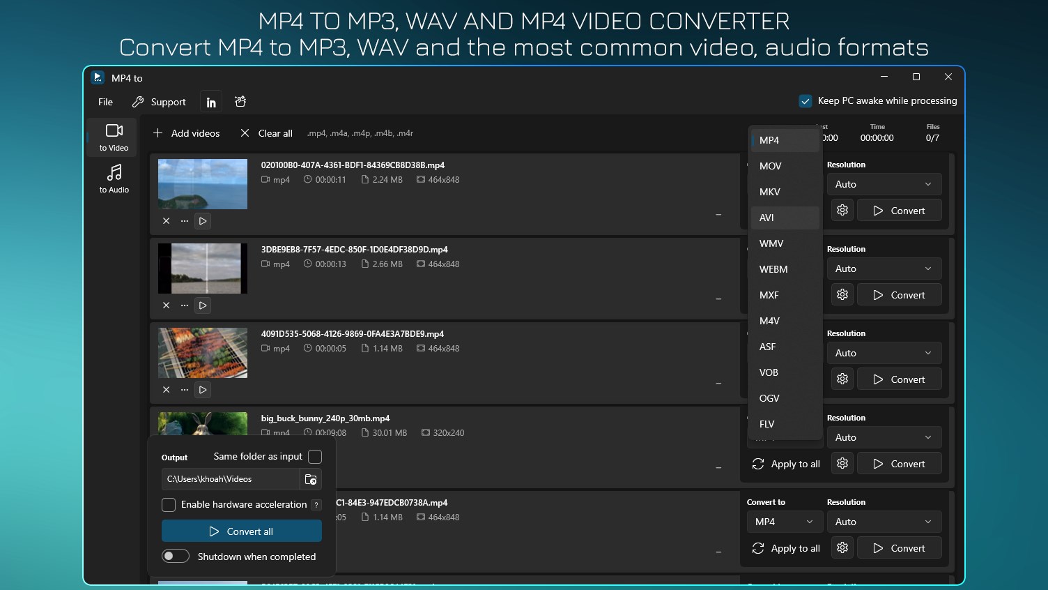1048x590 pixels.
Task: Open the LinkedIn icon in the toolbar
Action: click(x=210, y=101)
